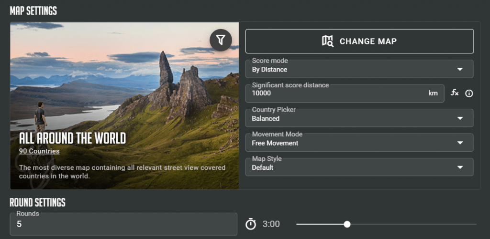Click the Rounds input field

point(123,224)
